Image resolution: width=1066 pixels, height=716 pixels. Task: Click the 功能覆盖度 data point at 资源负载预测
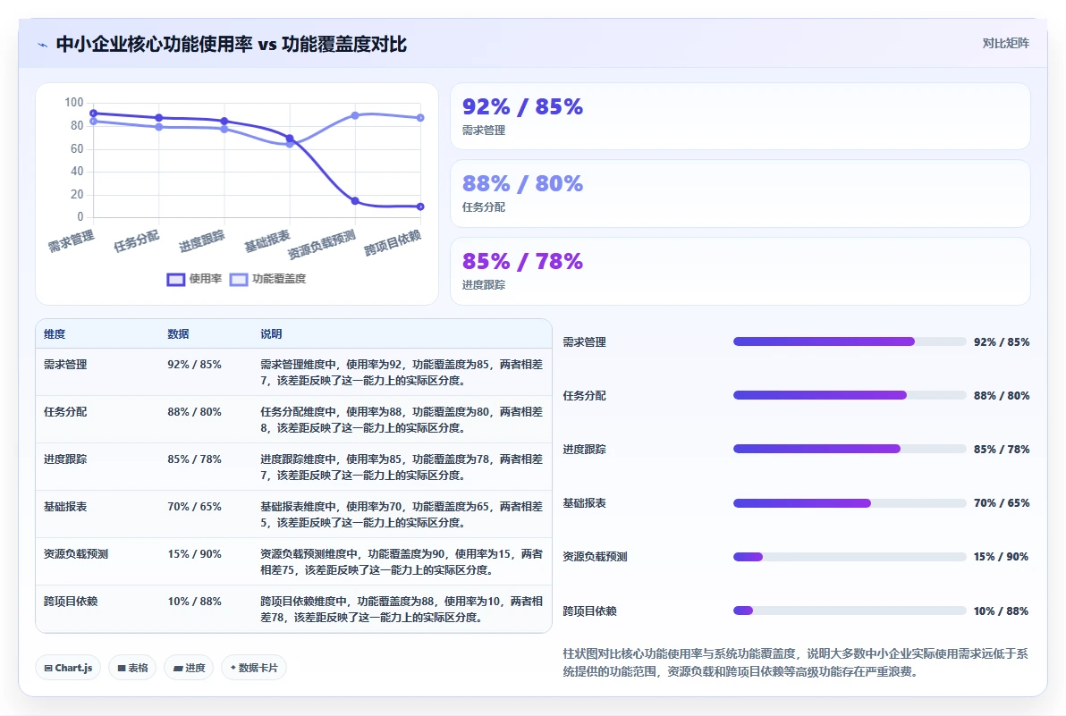tap(355, 115)
